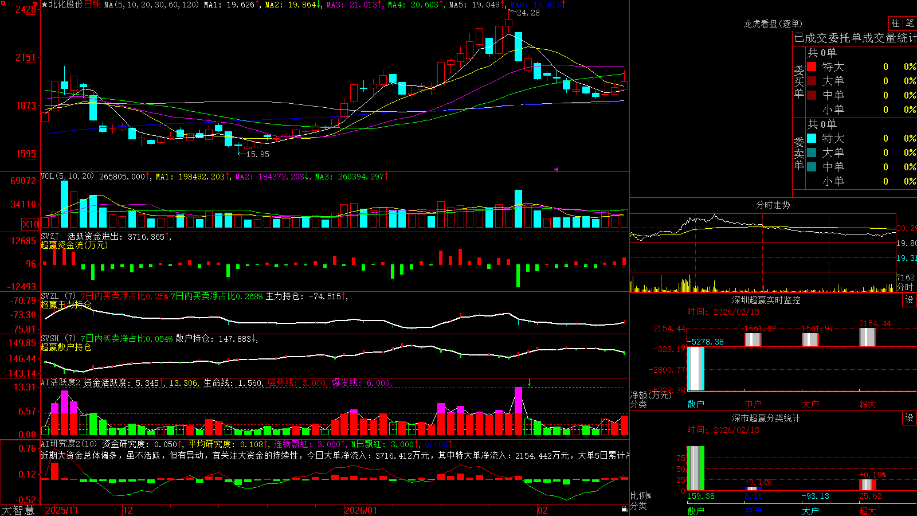Click the 大智慧 logo at the bottom-left

click(x=18, y=510)
